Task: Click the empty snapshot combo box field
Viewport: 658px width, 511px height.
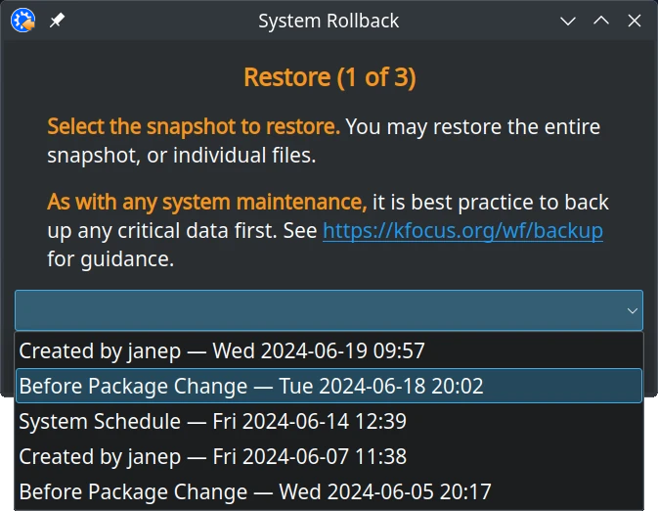Action: click(x=329, y=310)
